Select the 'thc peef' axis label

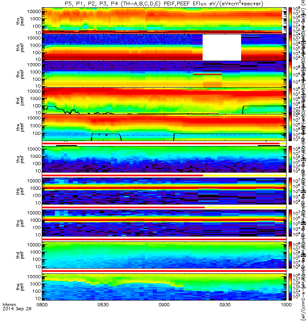[20, 74]
